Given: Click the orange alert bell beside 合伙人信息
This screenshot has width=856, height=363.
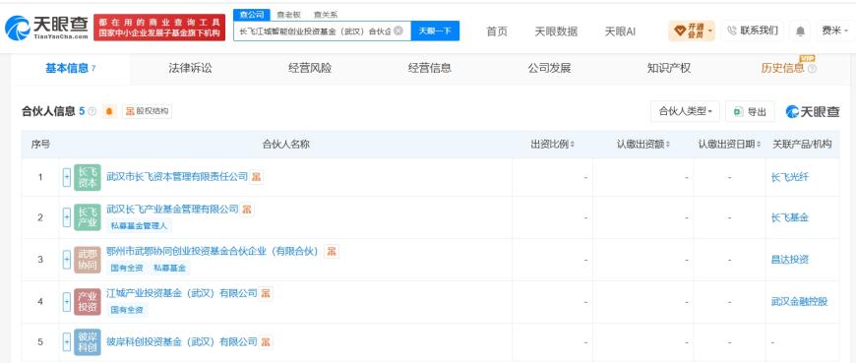Looking at the screenshot, I should click(110, 111).
